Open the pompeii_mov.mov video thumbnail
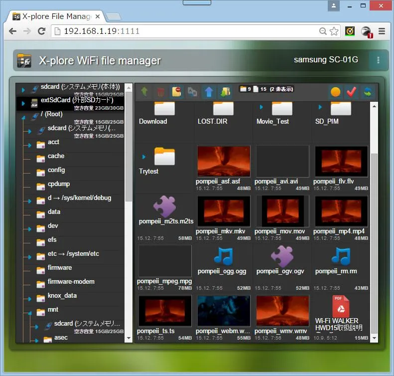The width and height of the screenshot is (394, 376). (x=282, y=211)
